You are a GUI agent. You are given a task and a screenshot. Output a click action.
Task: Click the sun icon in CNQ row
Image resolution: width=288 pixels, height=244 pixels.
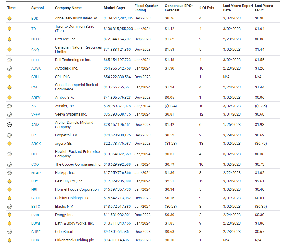coord(9,50)
